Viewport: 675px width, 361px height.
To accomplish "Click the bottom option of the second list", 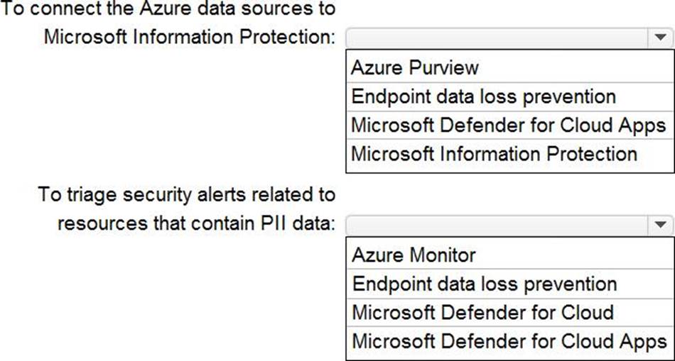I will (x=509, y=341).
